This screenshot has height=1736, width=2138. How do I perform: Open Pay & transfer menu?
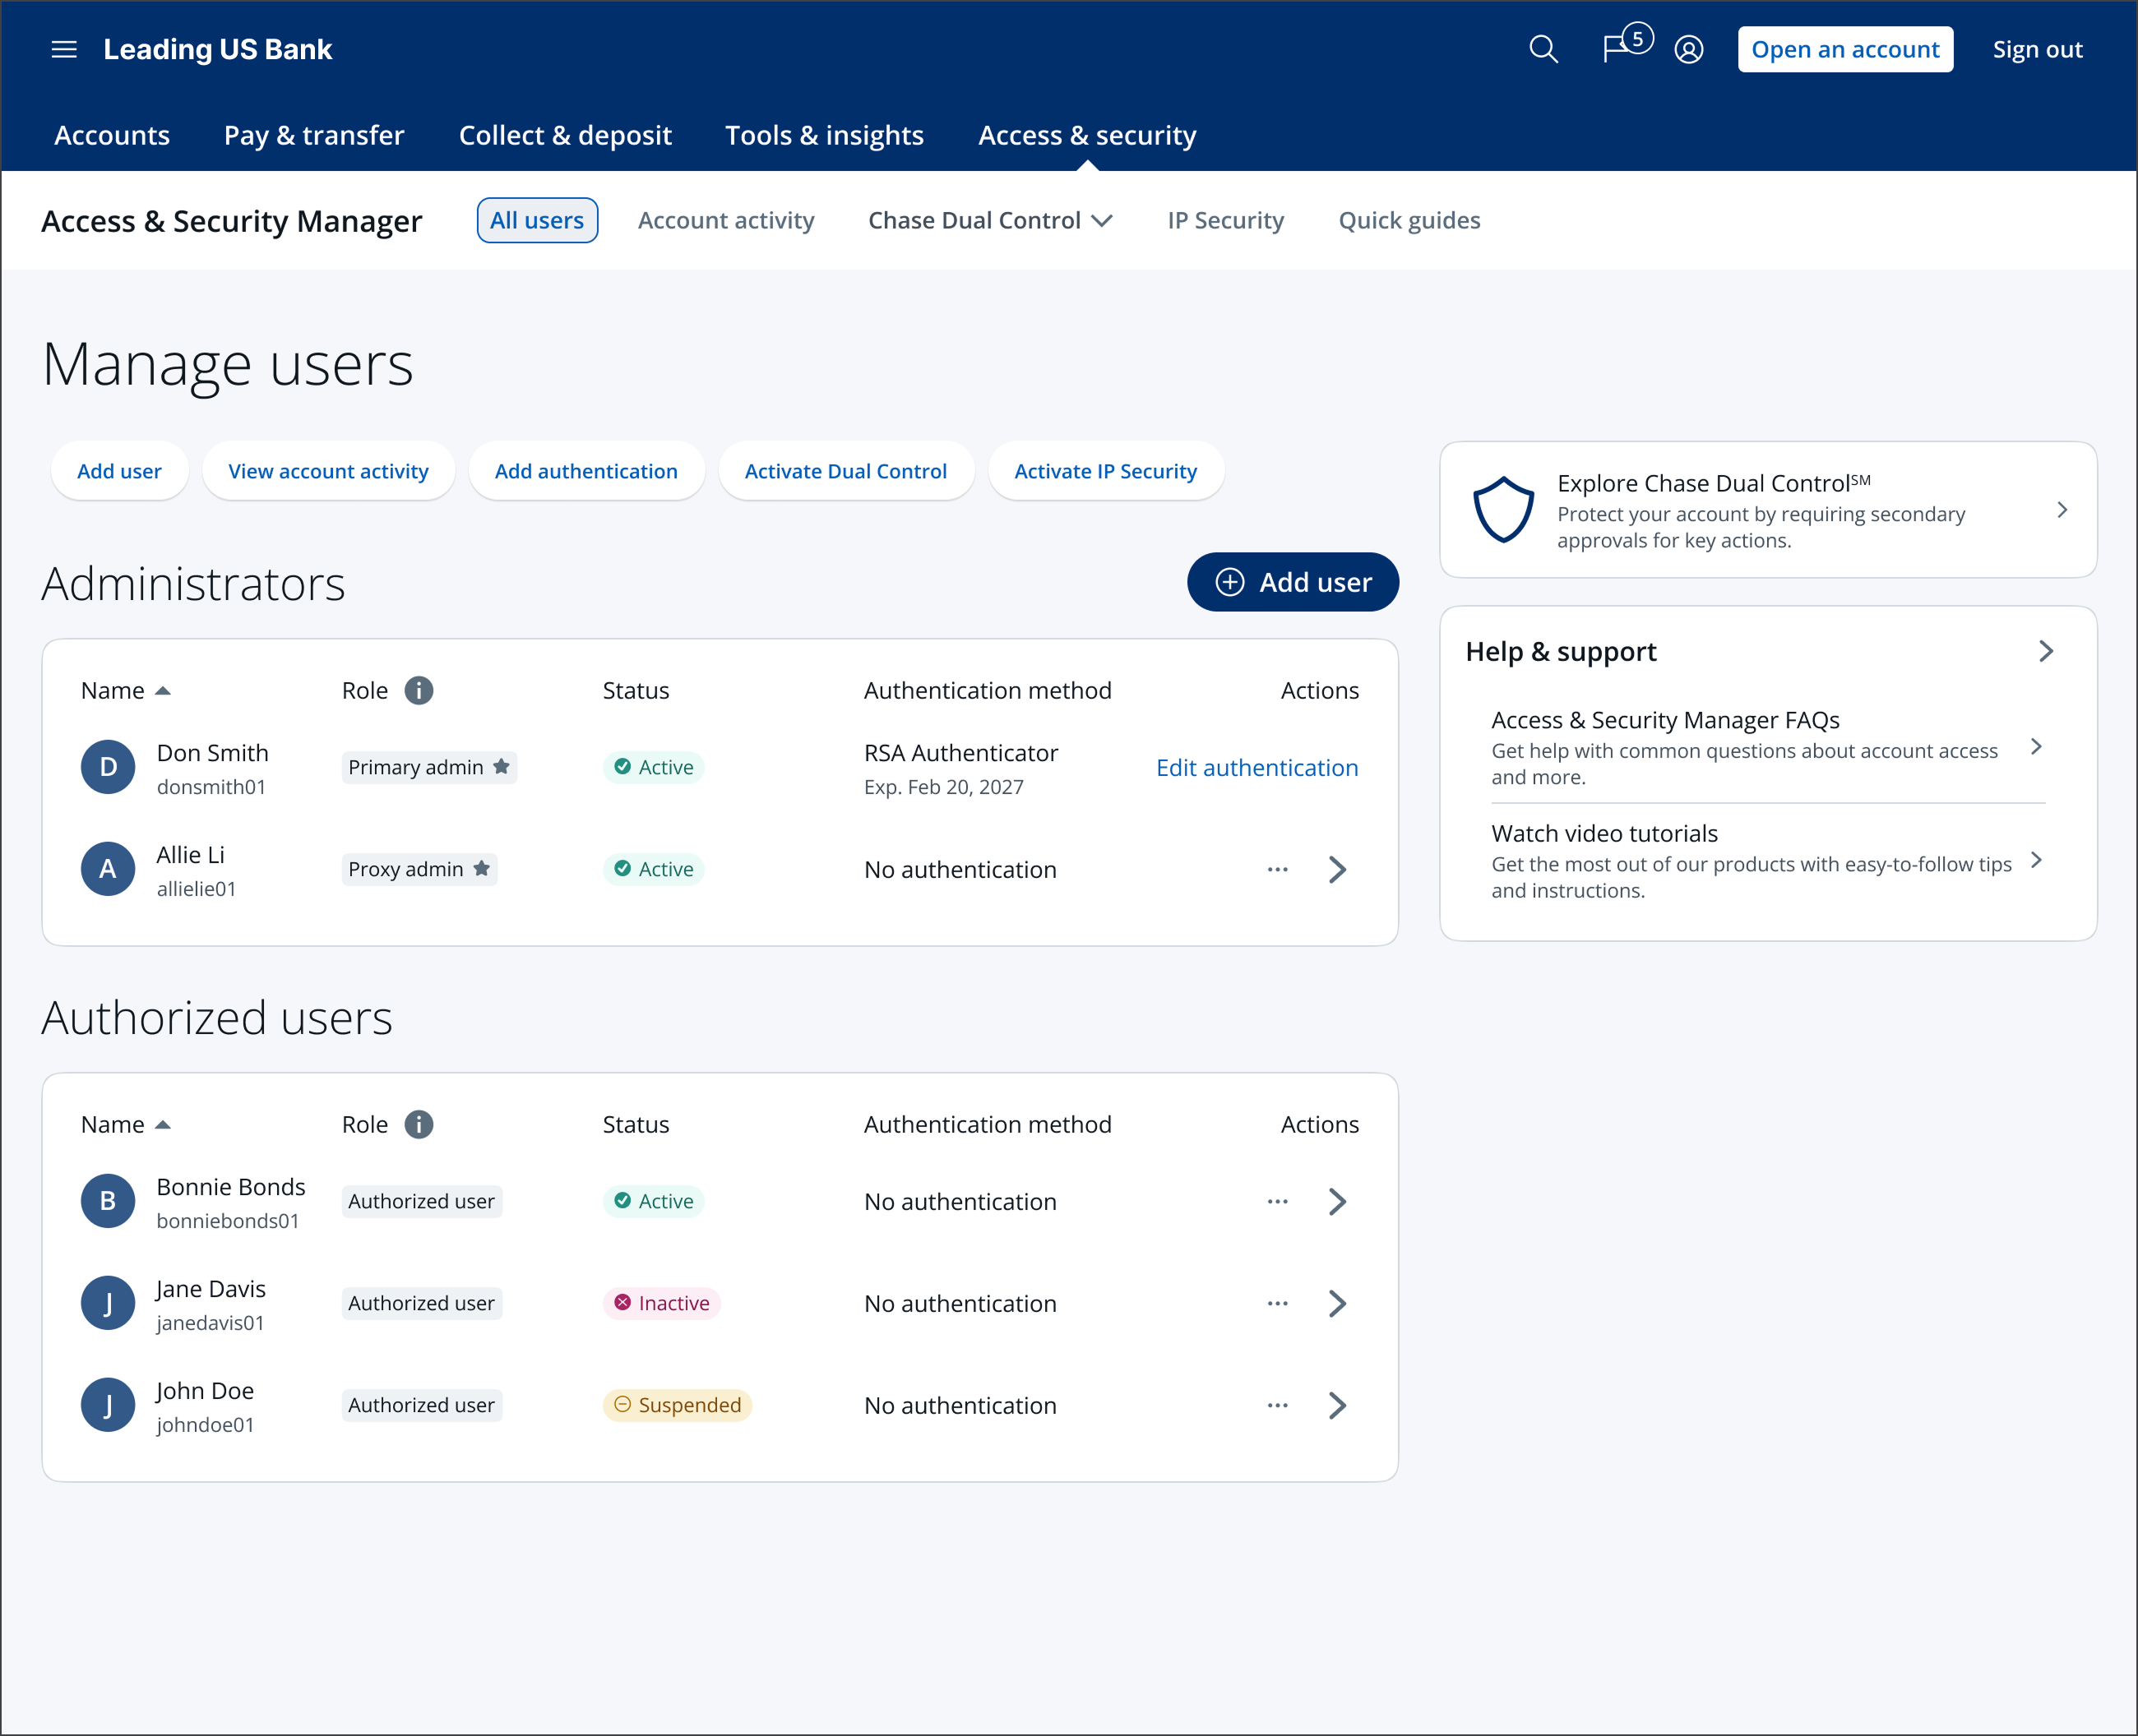click(314, 135)
